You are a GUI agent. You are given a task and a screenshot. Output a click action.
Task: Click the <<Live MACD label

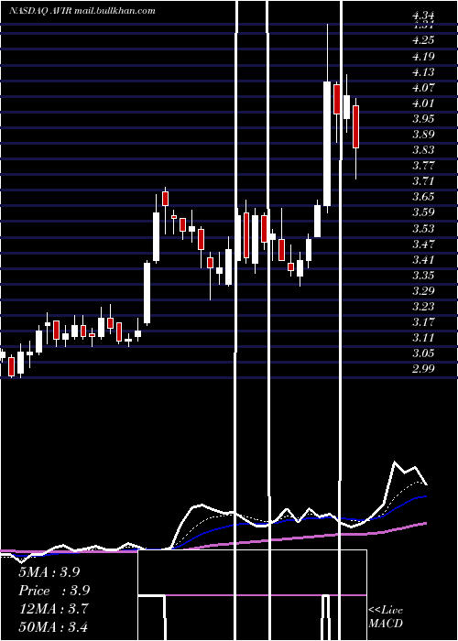(386, 616)
